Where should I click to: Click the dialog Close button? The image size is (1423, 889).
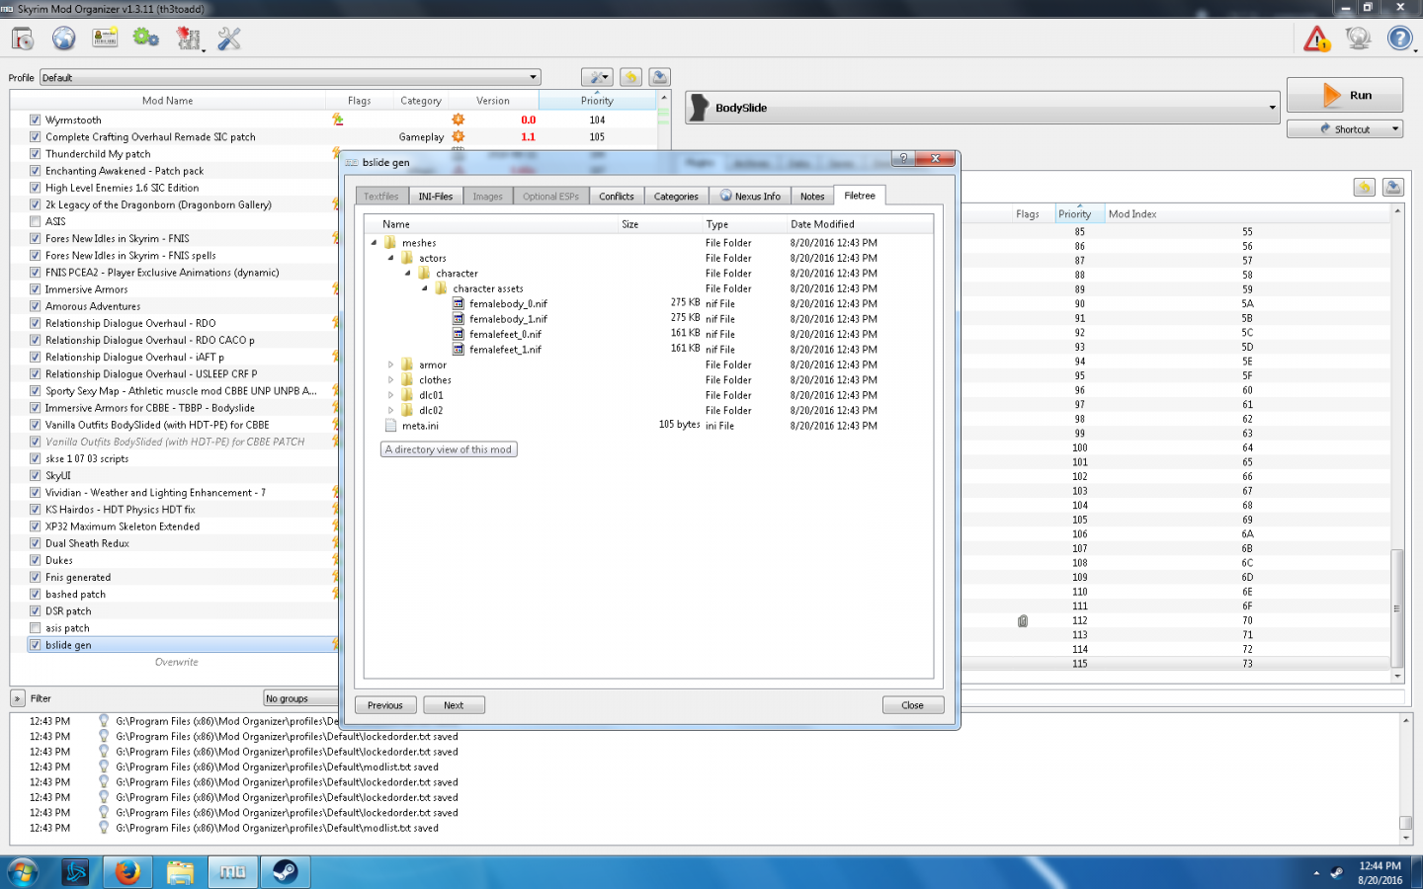click(913, 705)
